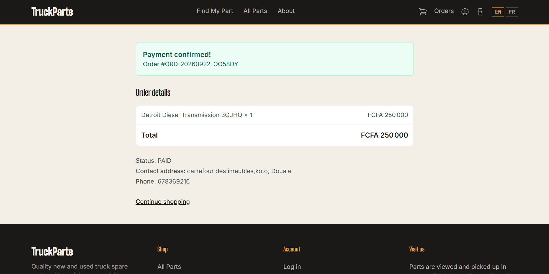Open All Parts link in footer
The height and width of the screenshot is (274, 549).
coord(169,267)
